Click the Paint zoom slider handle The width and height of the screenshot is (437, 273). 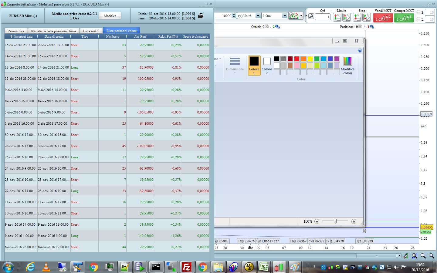335,221
